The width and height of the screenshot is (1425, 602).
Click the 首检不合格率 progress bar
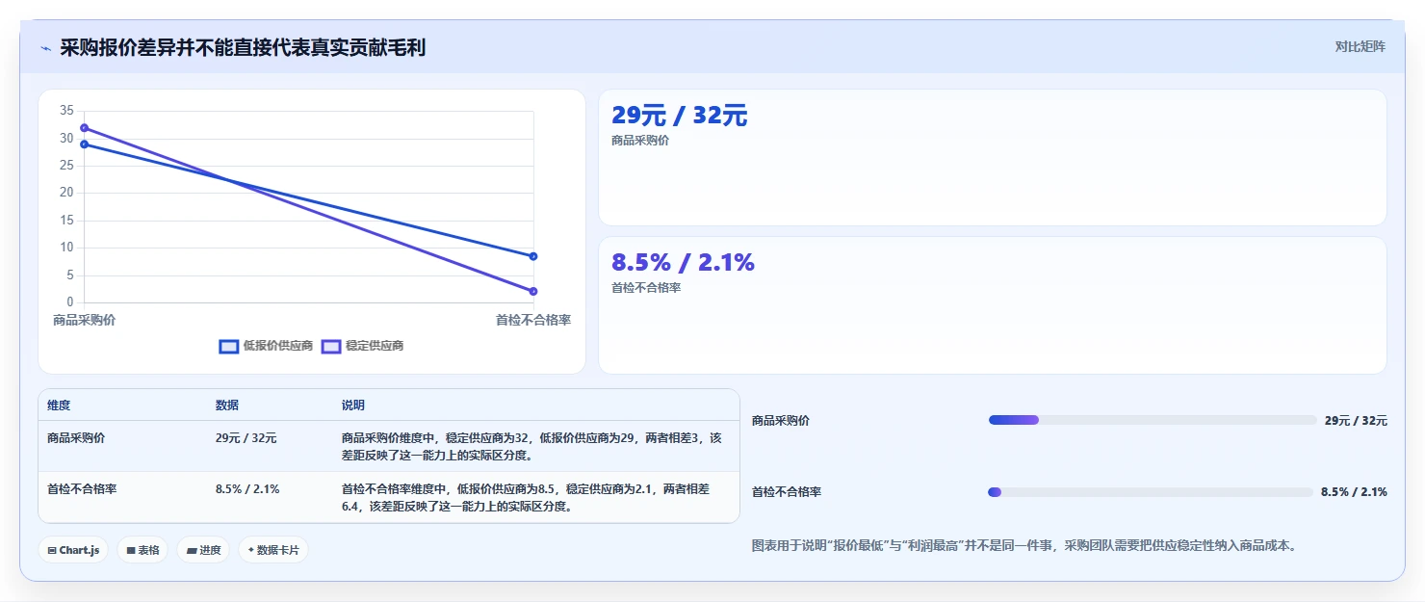coord(1151,492)
